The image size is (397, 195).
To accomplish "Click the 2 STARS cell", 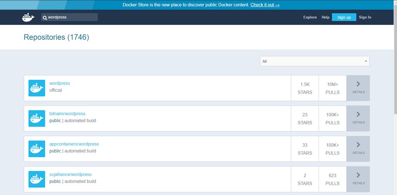I will click(305, 179).
